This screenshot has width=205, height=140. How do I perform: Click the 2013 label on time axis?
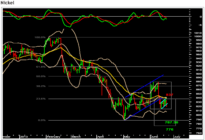click(x=24, y=137)
